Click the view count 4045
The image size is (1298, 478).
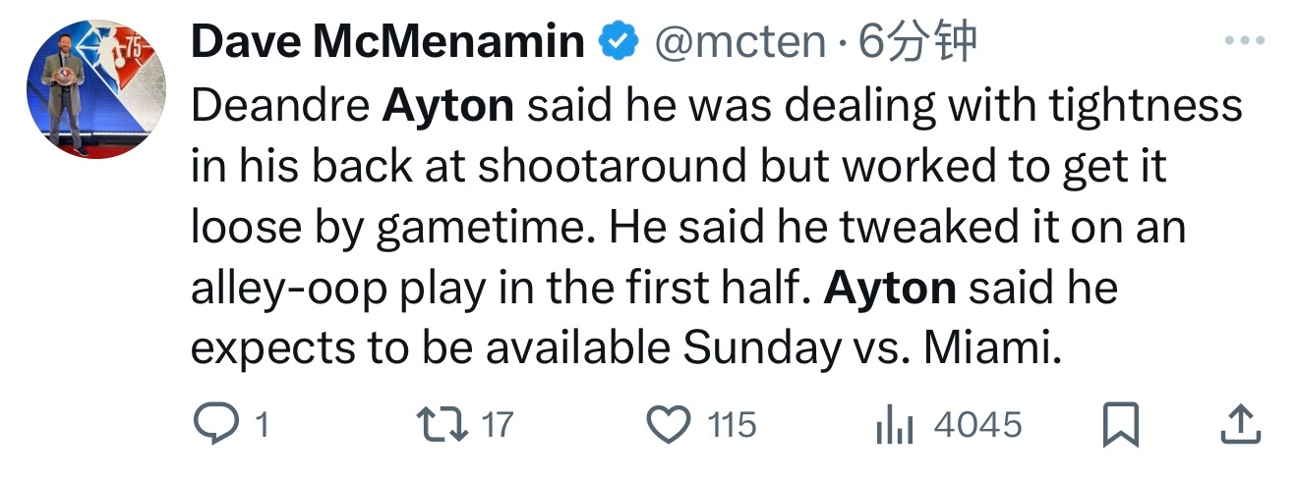tap(977, 425)
